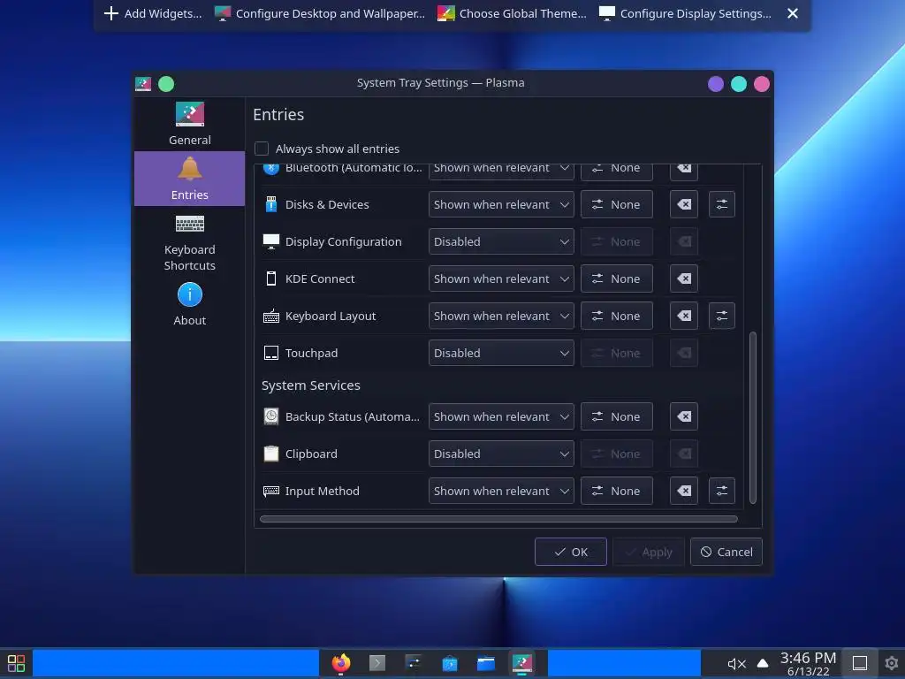The width and height of the screenshot is (905, 679).
Task: Click the panel edit mode gear icon
Action: [891, 663]
